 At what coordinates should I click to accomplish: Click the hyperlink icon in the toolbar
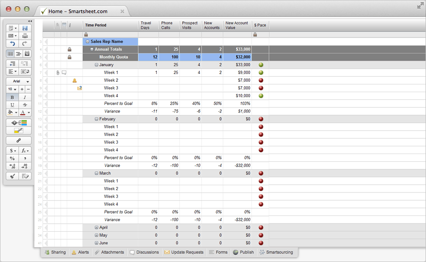18,140
